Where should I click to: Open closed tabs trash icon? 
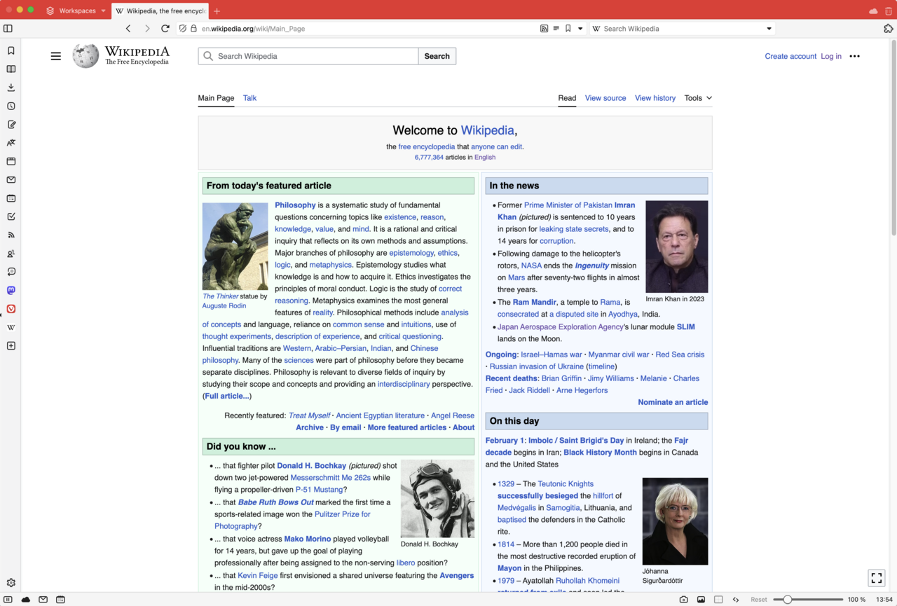click(888, 11)
